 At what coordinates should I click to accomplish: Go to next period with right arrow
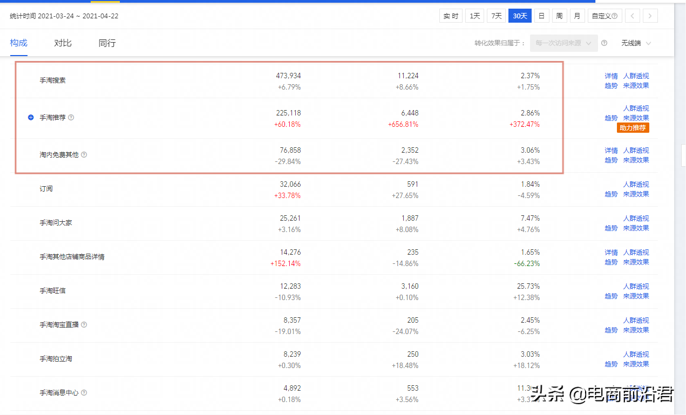pos(650,16)
